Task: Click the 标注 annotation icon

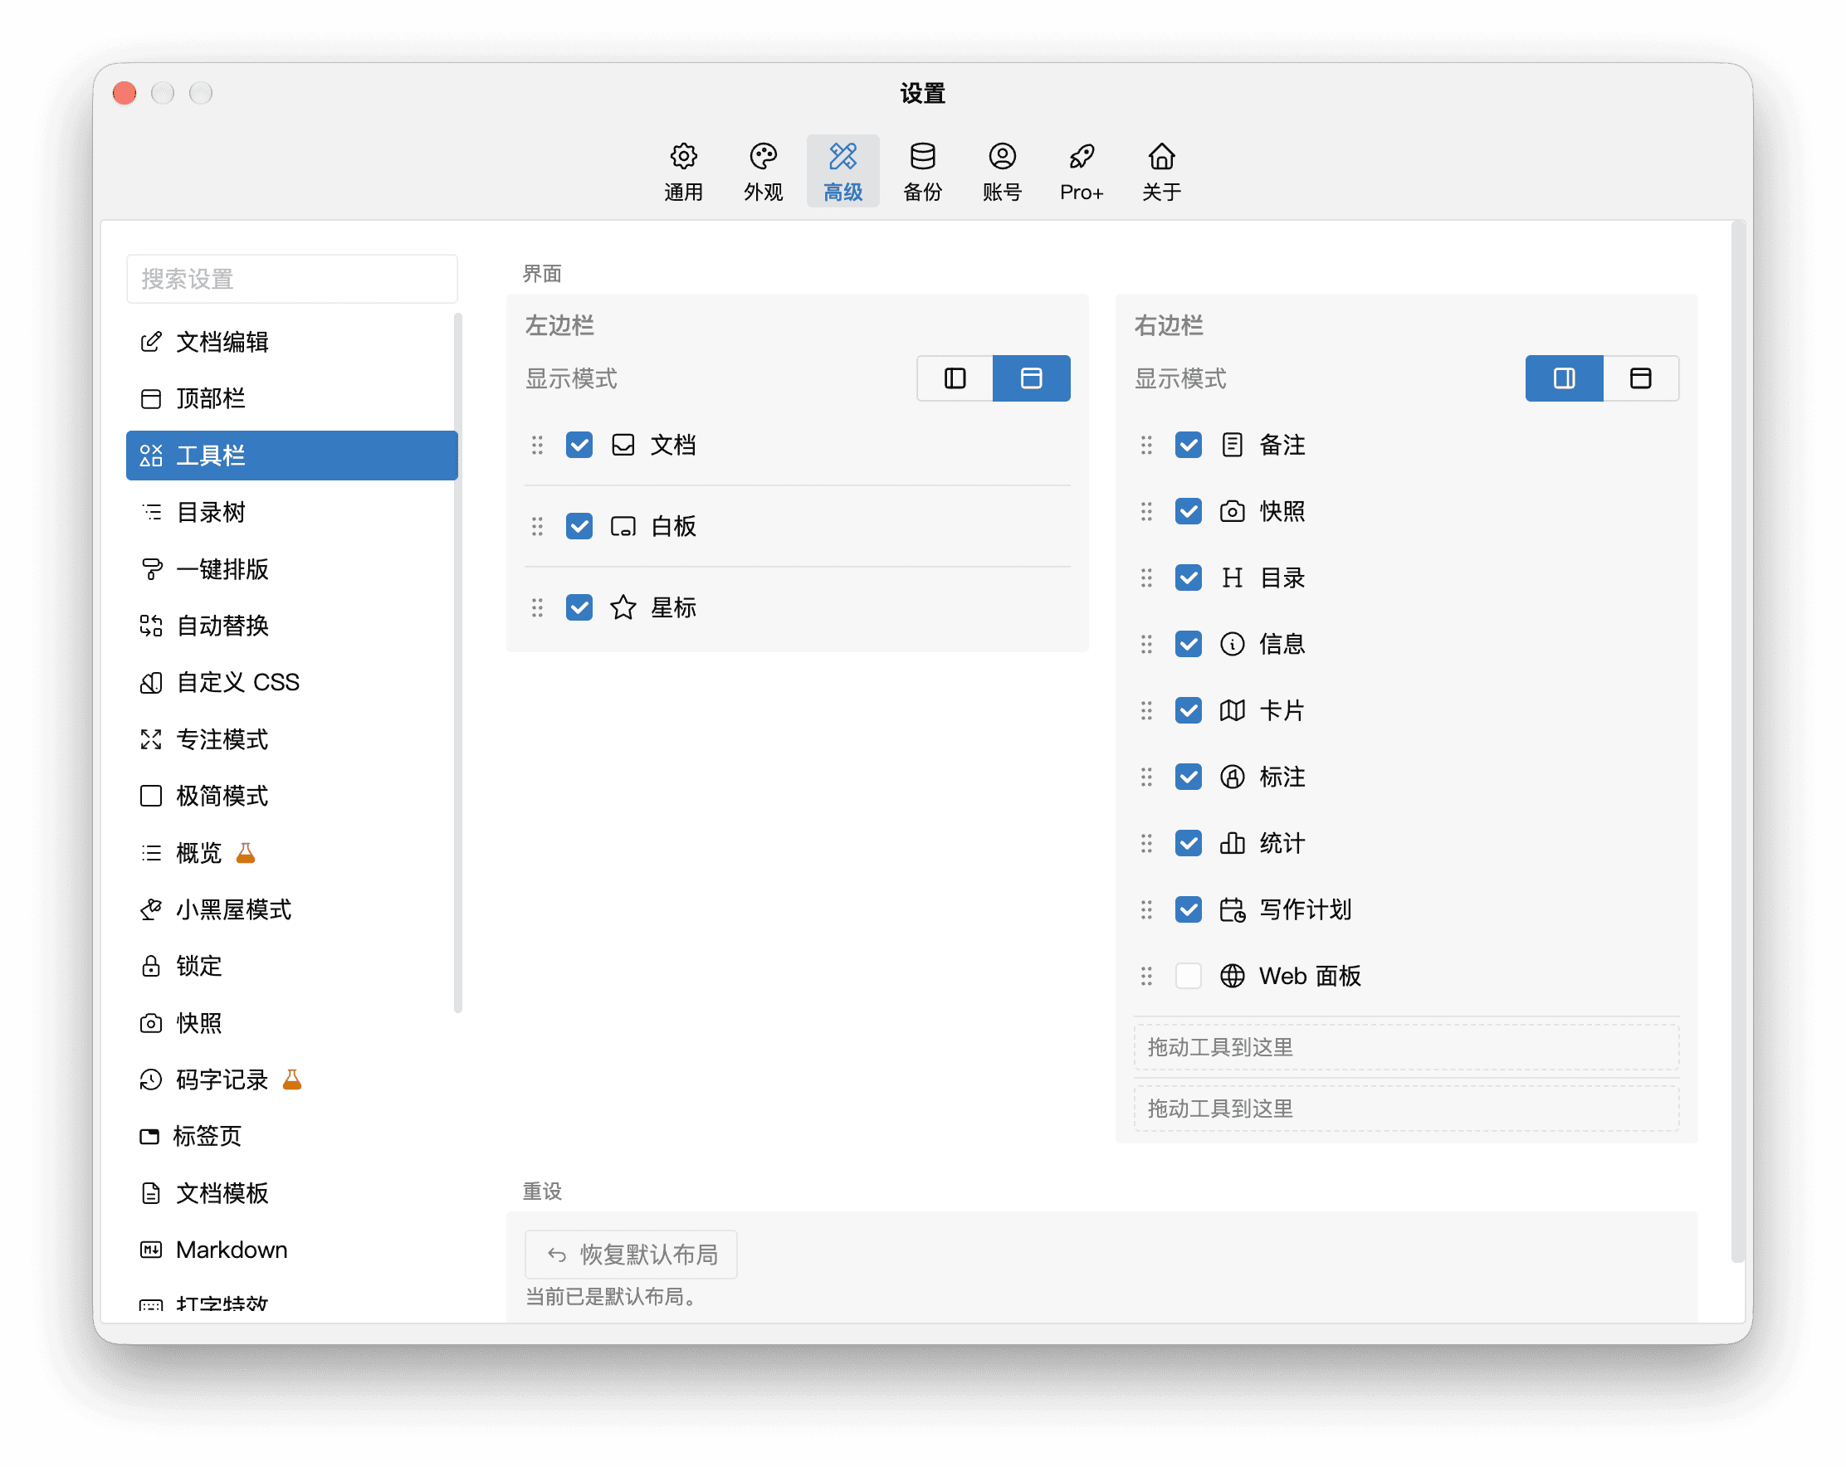Action: (x=1232, y=777)
